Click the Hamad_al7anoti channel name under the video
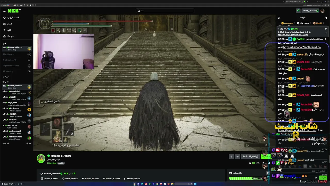Screen dimensions: 330x186 [61, 156]
